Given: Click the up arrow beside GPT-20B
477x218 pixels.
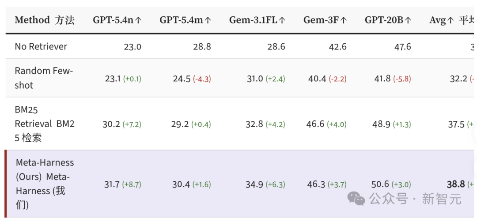Looking at the screenshot, I should click(408, 20).
